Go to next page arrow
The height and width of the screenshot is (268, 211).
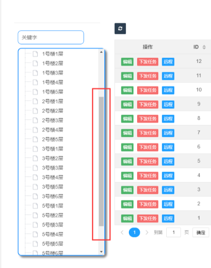147,232
